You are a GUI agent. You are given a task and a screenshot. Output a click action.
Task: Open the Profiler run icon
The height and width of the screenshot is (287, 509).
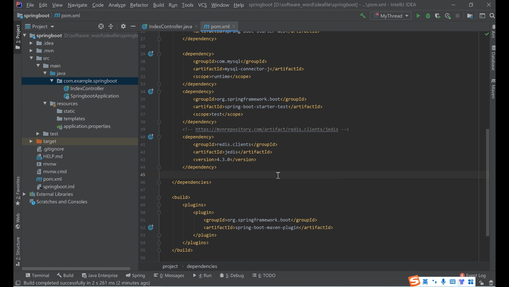tap(448, 16)
